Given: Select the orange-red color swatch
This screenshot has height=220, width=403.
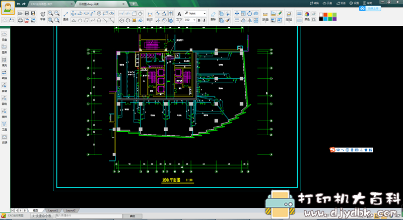Looking at the screenshot, I should click(325, 15).
